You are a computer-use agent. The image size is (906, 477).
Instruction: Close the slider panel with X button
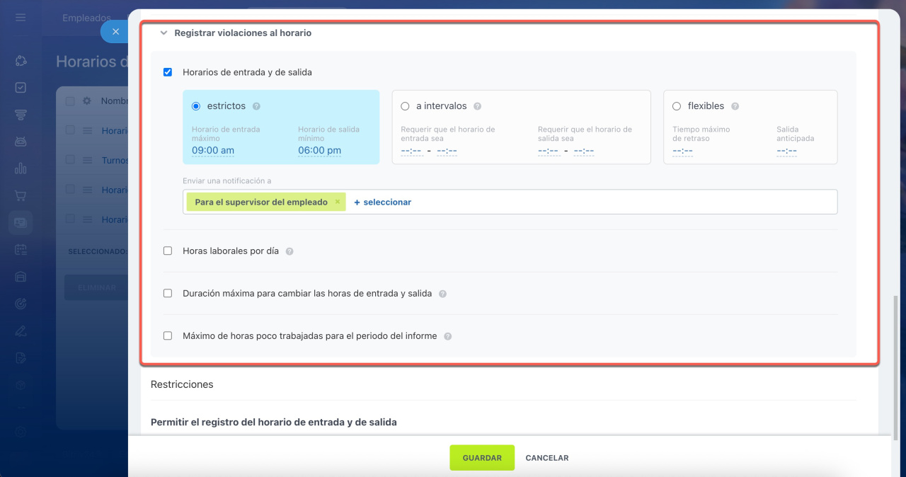(x=115, y=32)
